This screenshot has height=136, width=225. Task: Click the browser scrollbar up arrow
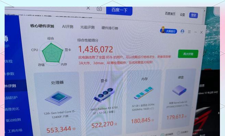pos(204,11)
